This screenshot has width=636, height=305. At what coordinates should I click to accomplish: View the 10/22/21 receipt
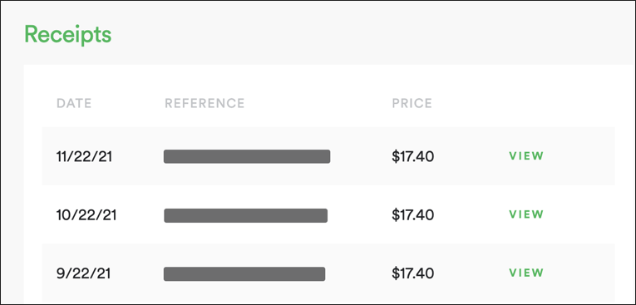tap(526, 214)
